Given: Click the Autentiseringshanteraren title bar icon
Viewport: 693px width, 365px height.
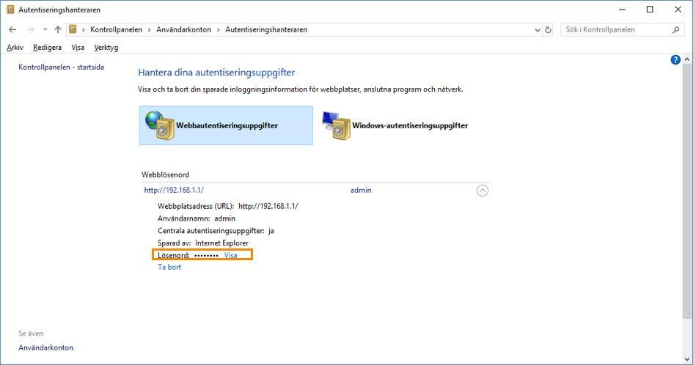Looking at the screenshot, I should 10,10.
